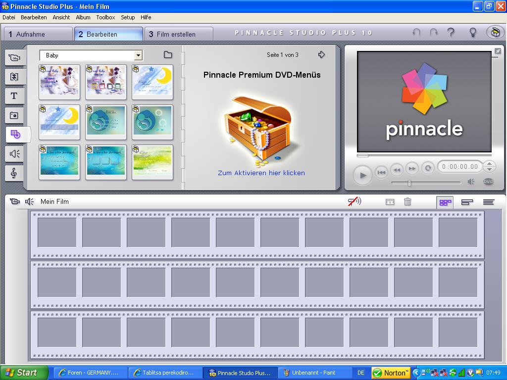Viewport: 507px width, 380px height.
Task: Open the Datei menu
Action: [x=9, y=17]
